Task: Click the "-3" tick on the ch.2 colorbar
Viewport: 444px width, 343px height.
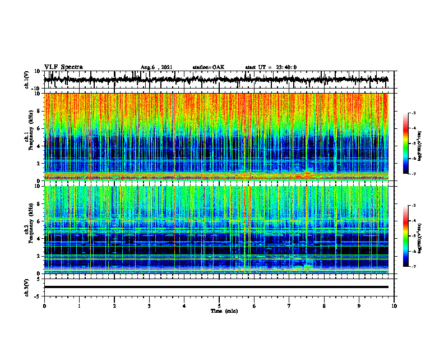Action: 413,206
